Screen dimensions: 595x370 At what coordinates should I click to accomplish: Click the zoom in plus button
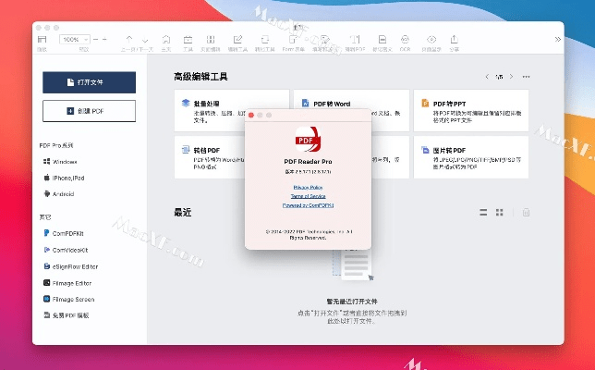tap(104, 39)
